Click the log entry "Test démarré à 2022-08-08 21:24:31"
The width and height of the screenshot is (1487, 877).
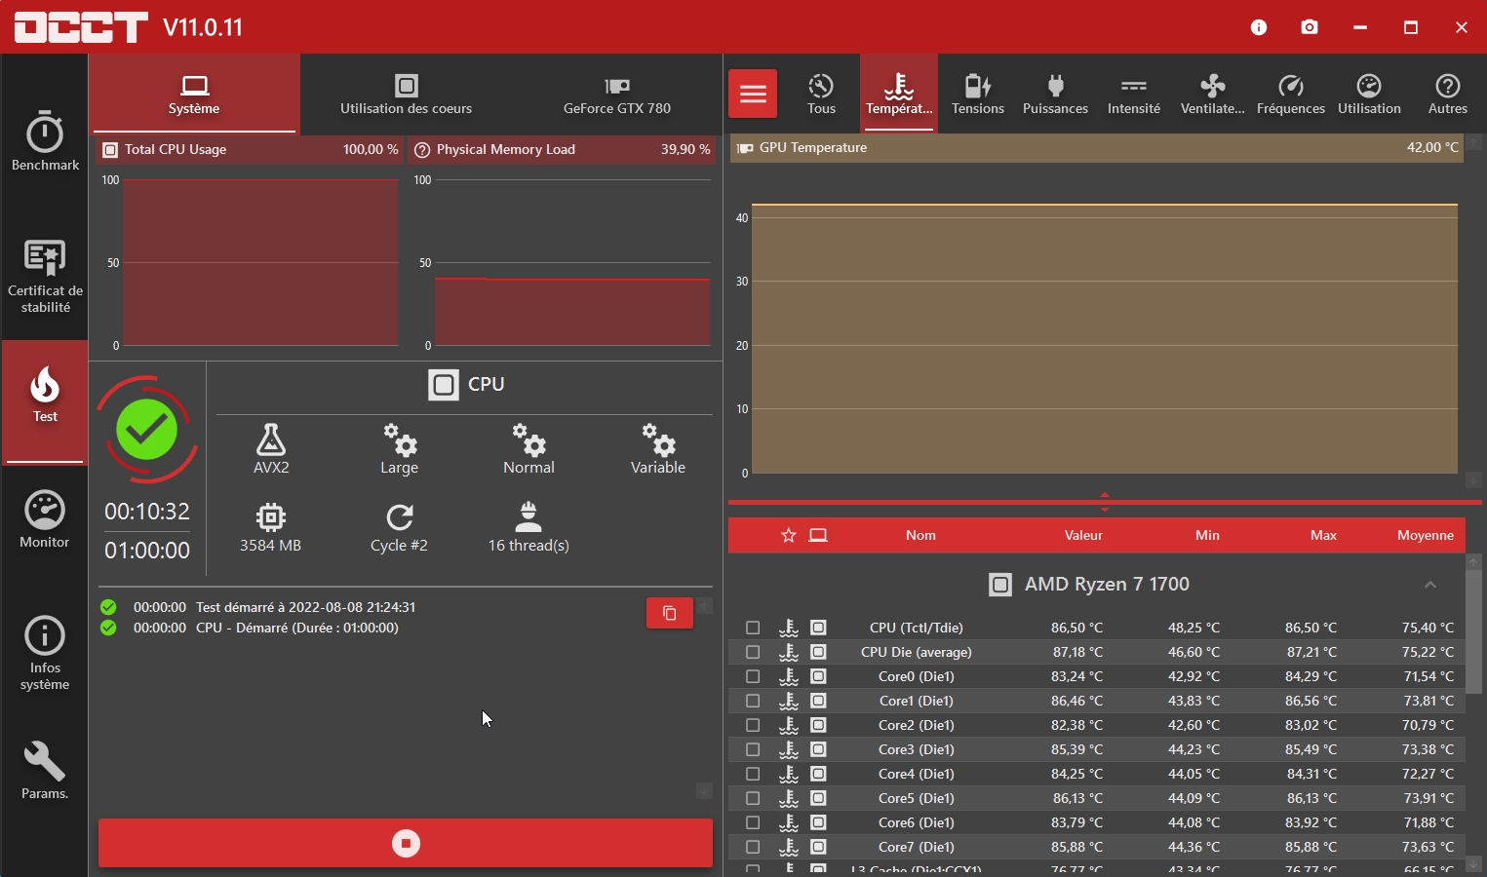tap(306, 607)
